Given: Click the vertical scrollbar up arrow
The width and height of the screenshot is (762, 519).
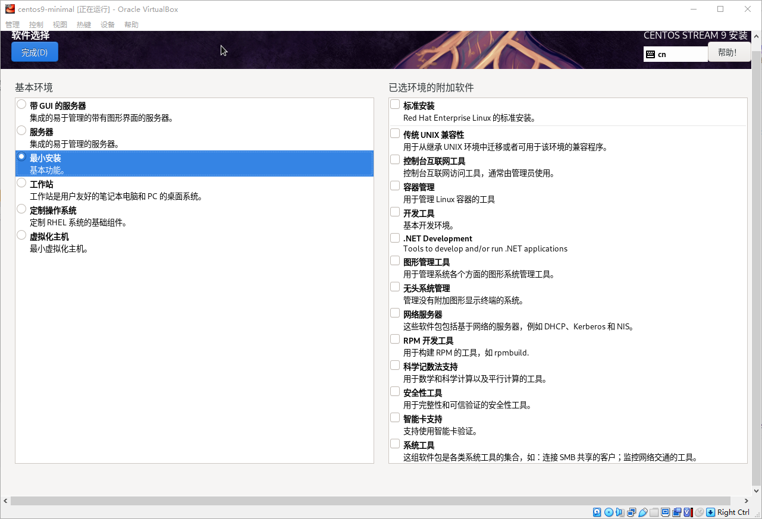Looking at the screenshot, I should pyautogui.click(x=757, y=36).
